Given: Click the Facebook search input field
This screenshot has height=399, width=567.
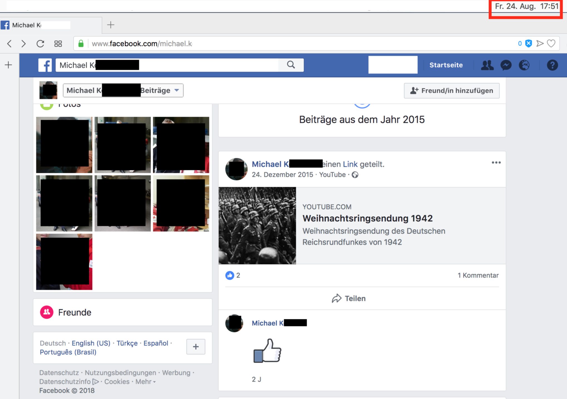Looking at the screenshot, I should click(167, 65).
